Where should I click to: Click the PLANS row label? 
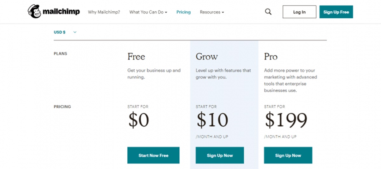tap(60, 54)
